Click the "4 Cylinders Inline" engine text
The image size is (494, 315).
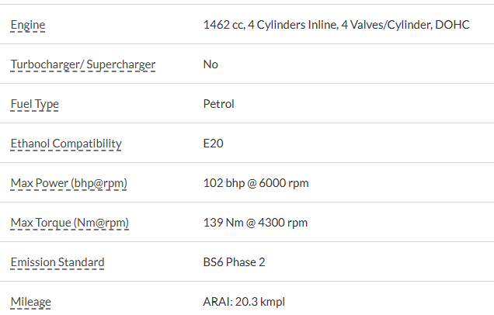(292, 25)
